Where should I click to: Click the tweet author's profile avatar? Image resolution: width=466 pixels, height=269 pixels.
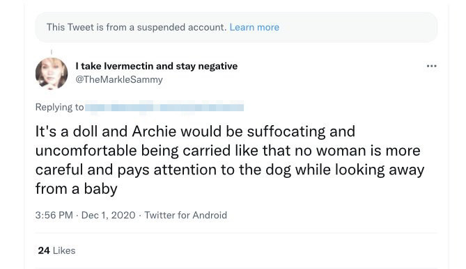click(52, 74)
